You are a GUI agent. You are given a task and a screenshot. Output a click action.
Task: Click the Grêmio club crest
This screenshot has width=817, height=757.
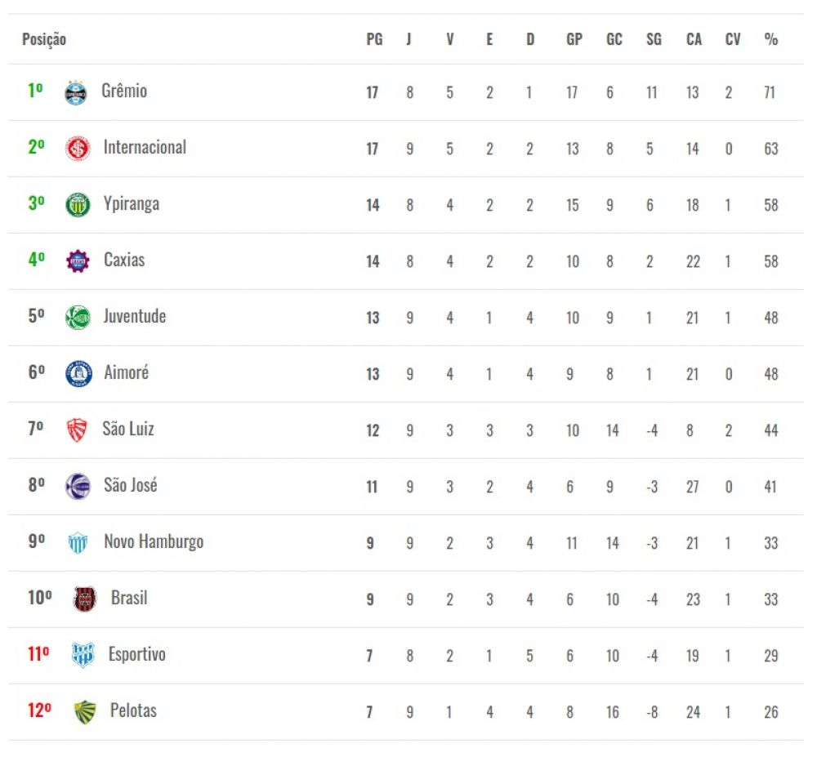click(x=75, y=92)
